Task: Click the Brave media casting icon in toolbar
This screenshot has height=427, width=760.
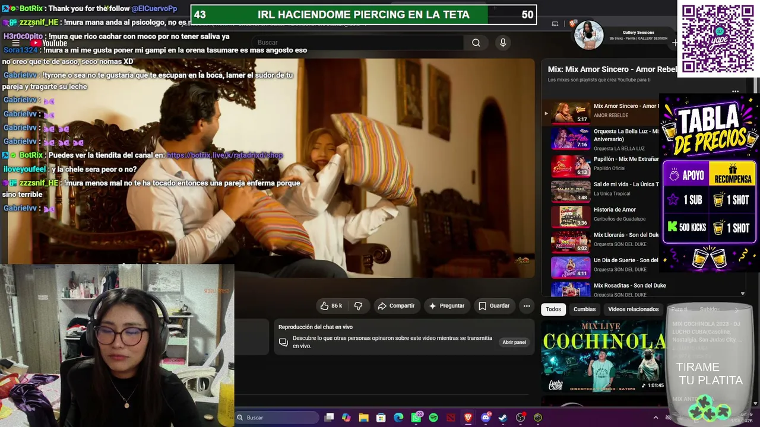Action: [x=555, y=24]
